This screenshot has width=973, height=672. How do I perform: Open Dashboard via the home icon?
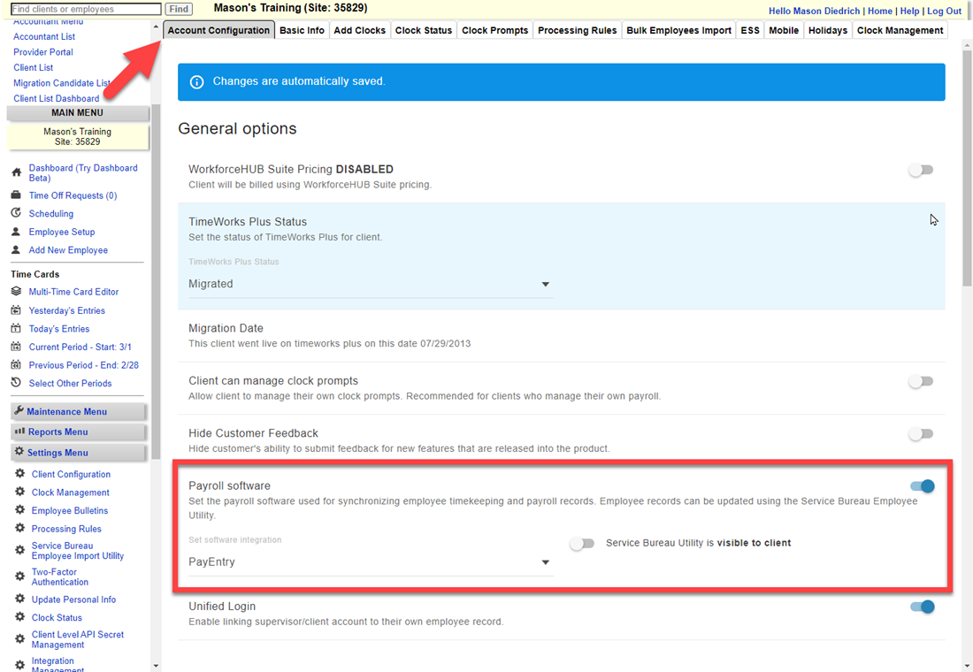[14, 168]
